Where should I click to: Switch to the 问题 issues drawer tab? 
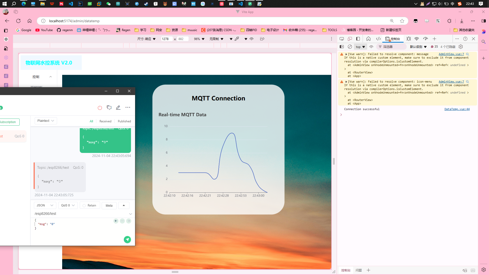coord(359,270)
